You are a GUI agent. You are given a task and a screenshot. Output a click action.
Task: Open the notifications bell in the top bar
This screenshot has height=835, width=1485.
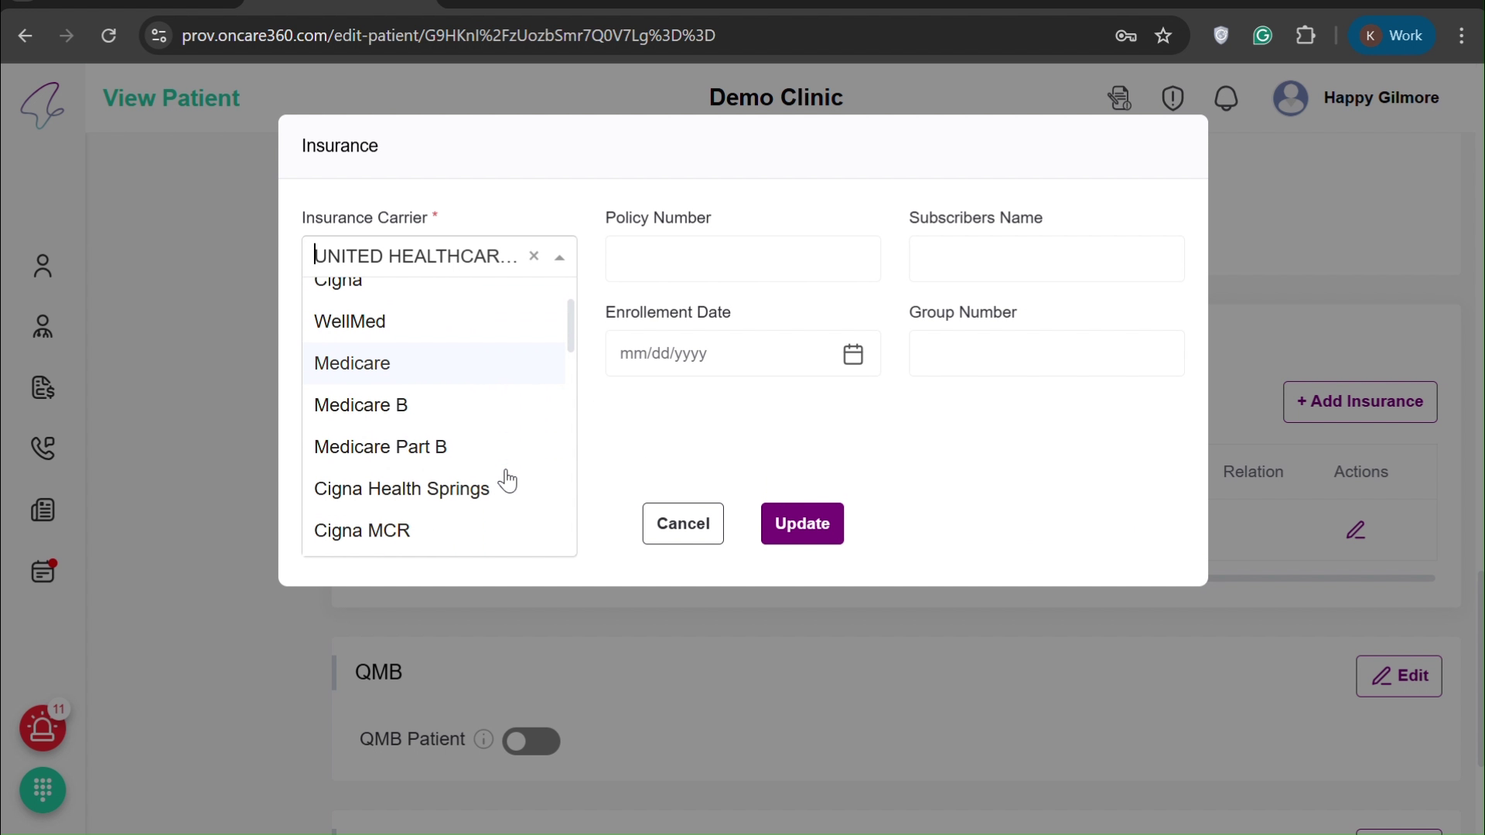1227,98
